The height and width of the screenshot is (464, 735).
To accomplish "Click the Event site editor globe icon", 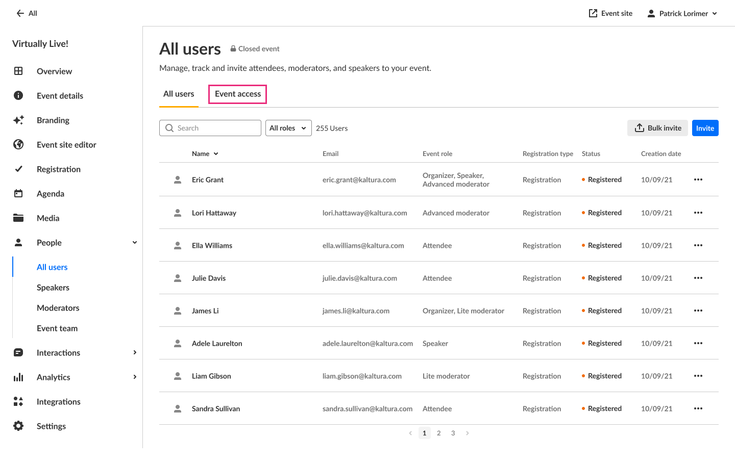I will coord(18,145).
